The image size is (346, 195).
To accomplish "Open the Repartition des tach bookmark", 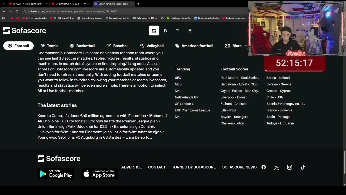I will [x=206, y=18].
